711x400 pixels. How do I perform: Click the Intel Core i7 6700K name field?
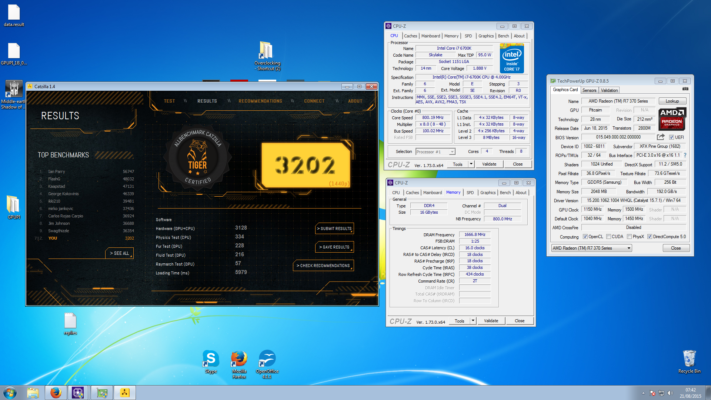point(454,48)
